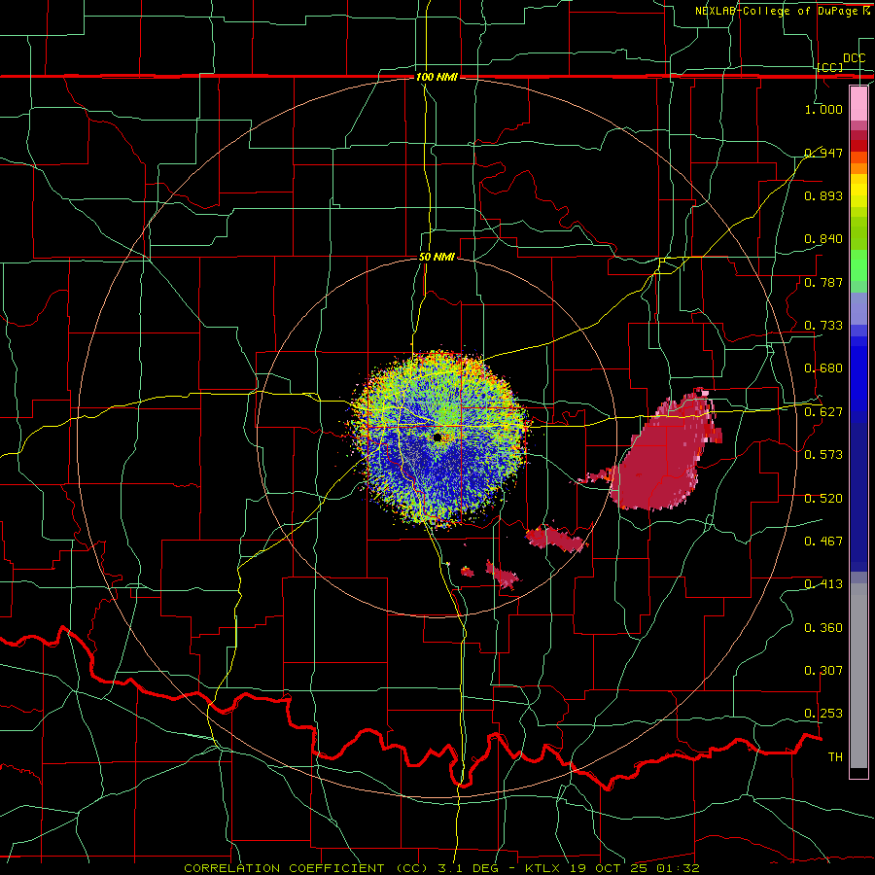Click the TH threshold label
Viewport: 875px width, 875px height.
(x=835, y=756)
